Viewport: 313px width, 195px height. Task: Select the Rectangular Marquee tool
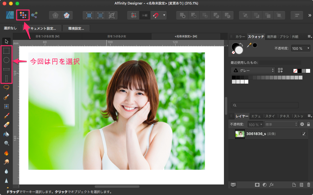(6, 50)
